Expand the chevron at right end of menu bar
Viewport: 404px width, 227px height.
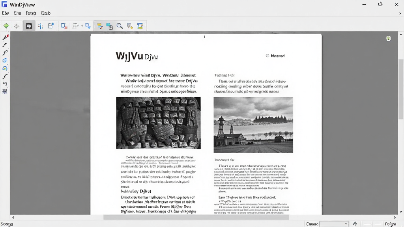pyautogui.click(x=400, y=13)
